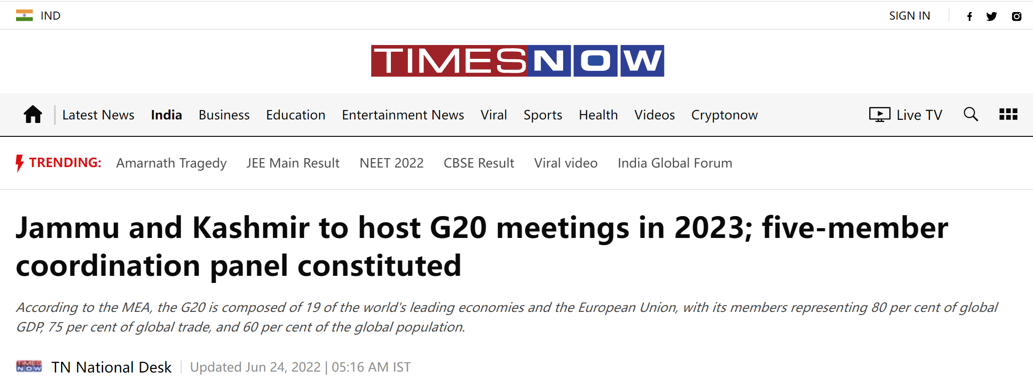Go to the Business section
The image size is (1033, 389).
coord(224,115)
